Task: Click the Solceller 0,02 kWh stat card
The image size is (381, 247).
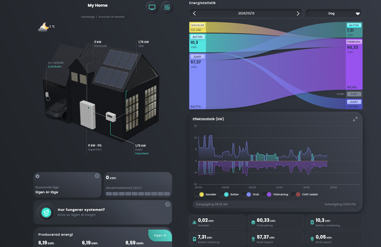Action: 217,222
